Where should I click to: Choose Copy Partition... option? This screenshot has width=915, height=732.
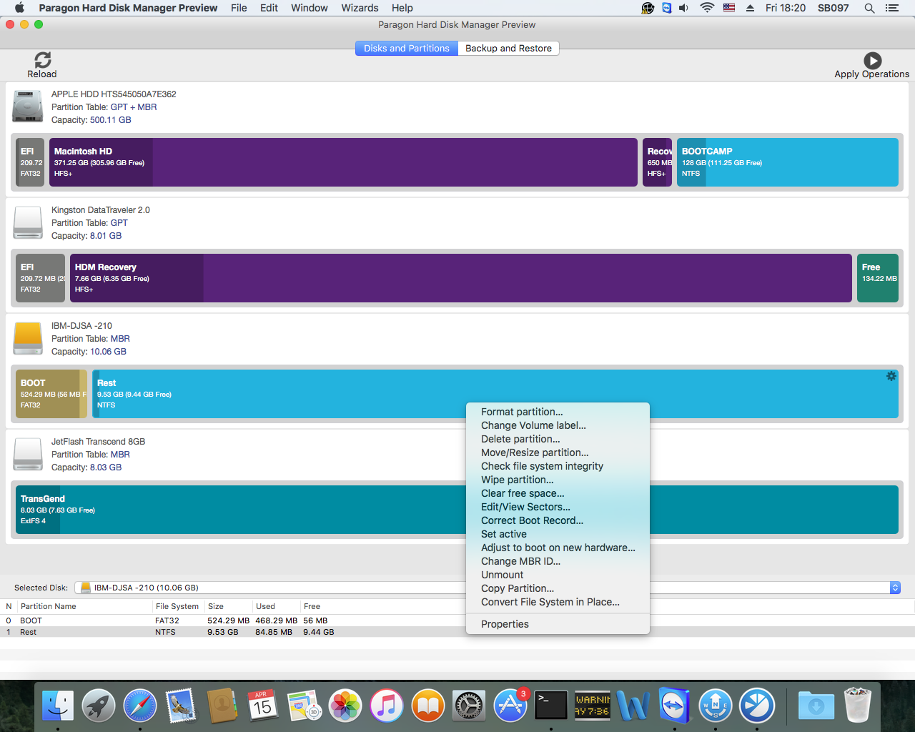(558, 588)
